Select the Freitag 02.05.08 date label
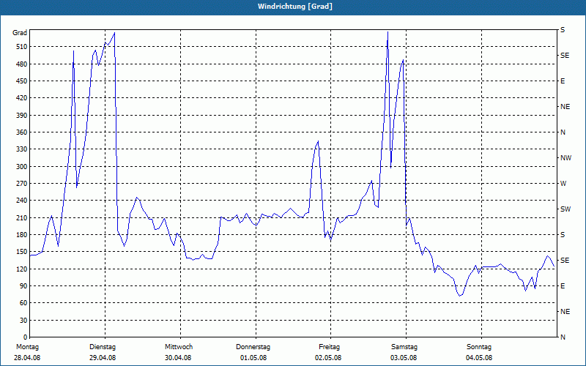586x366 pixels. pos(328,352)
